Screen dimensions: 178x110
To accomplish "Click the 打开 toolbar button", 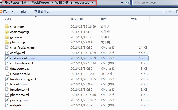I will coord(6,12).
